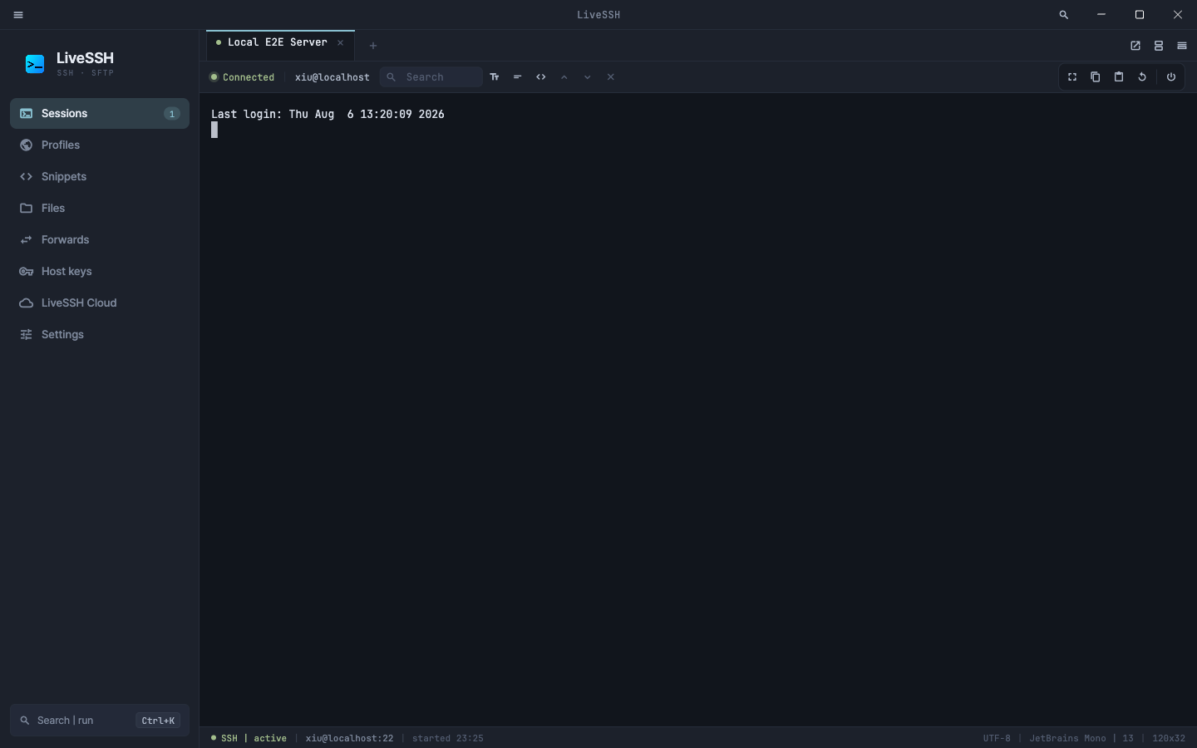1197x748 pixels.
Task: Toggle fullscreen terminal view
Action: (1072, 77)
